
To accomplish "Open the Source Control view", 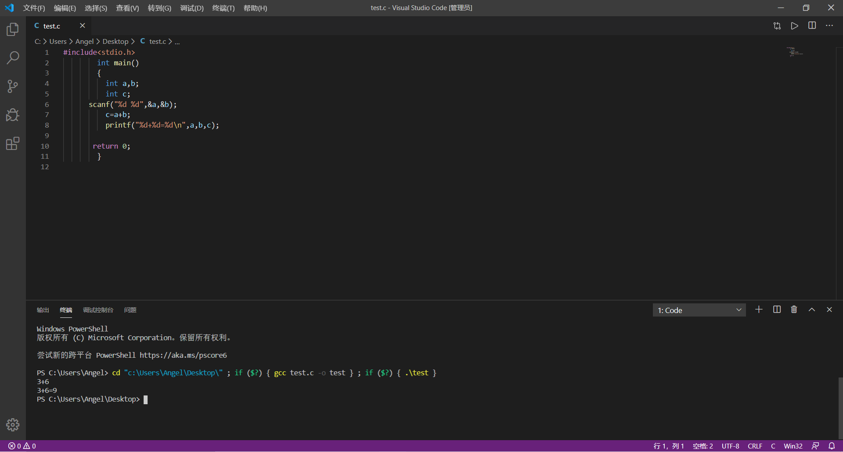I will tap(13, 86).
